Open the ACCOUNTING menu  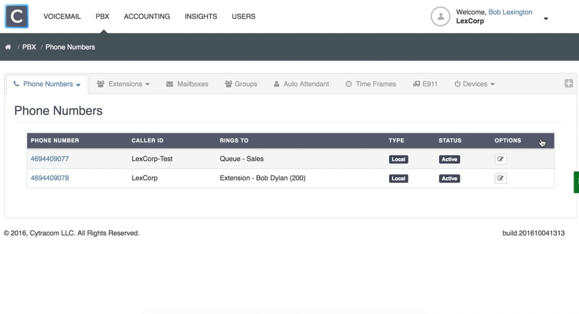147,16
